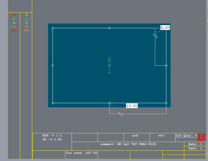This screenshot has width=208, height=161.
Task: Click the Cut Qual: 0 field
Action: click(186, 135)
